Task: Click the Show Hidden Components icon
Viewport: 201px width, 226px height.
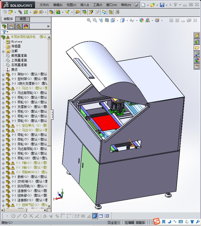Action: [x=51, y=12]
